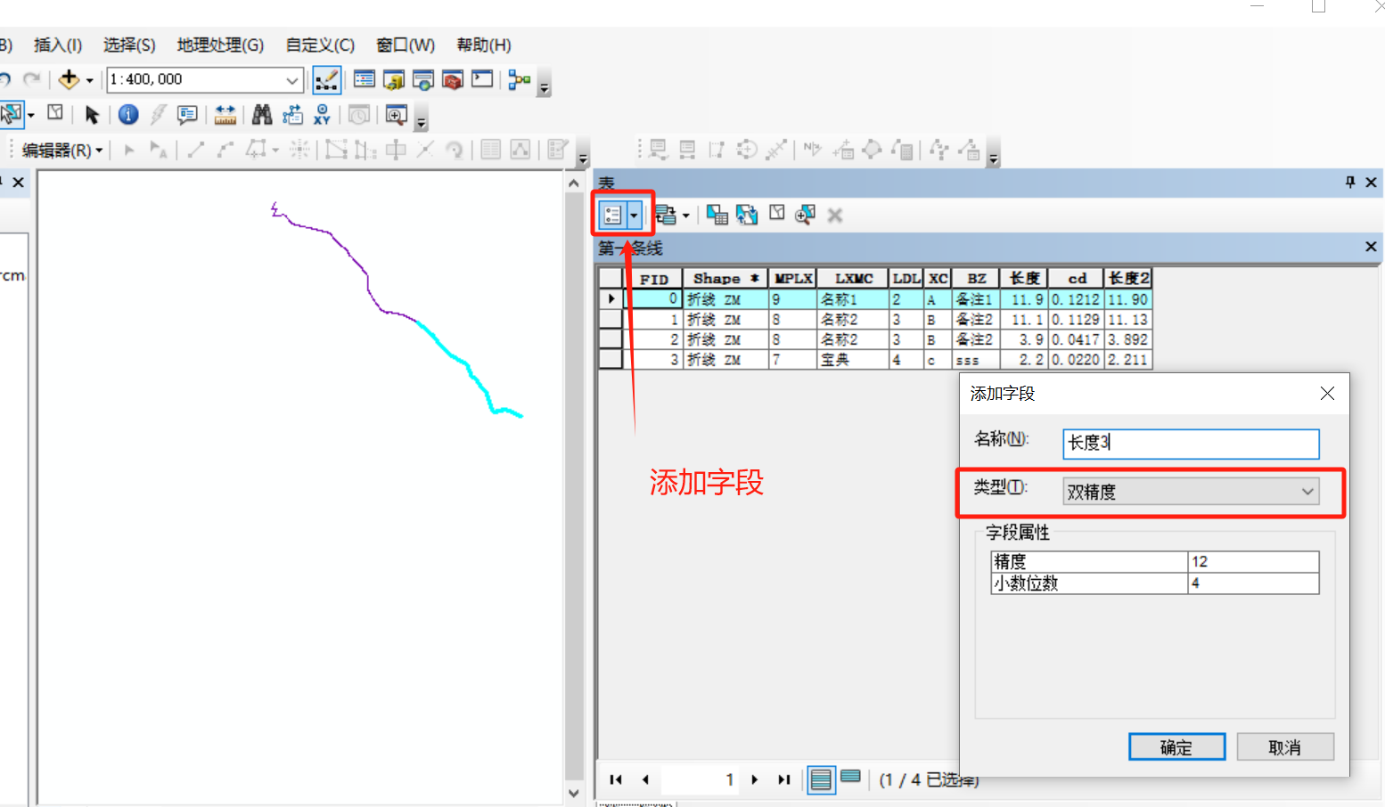
Task: Click the Clear Selected Features icon in the Tools toolbar
Action: [55, 113]
